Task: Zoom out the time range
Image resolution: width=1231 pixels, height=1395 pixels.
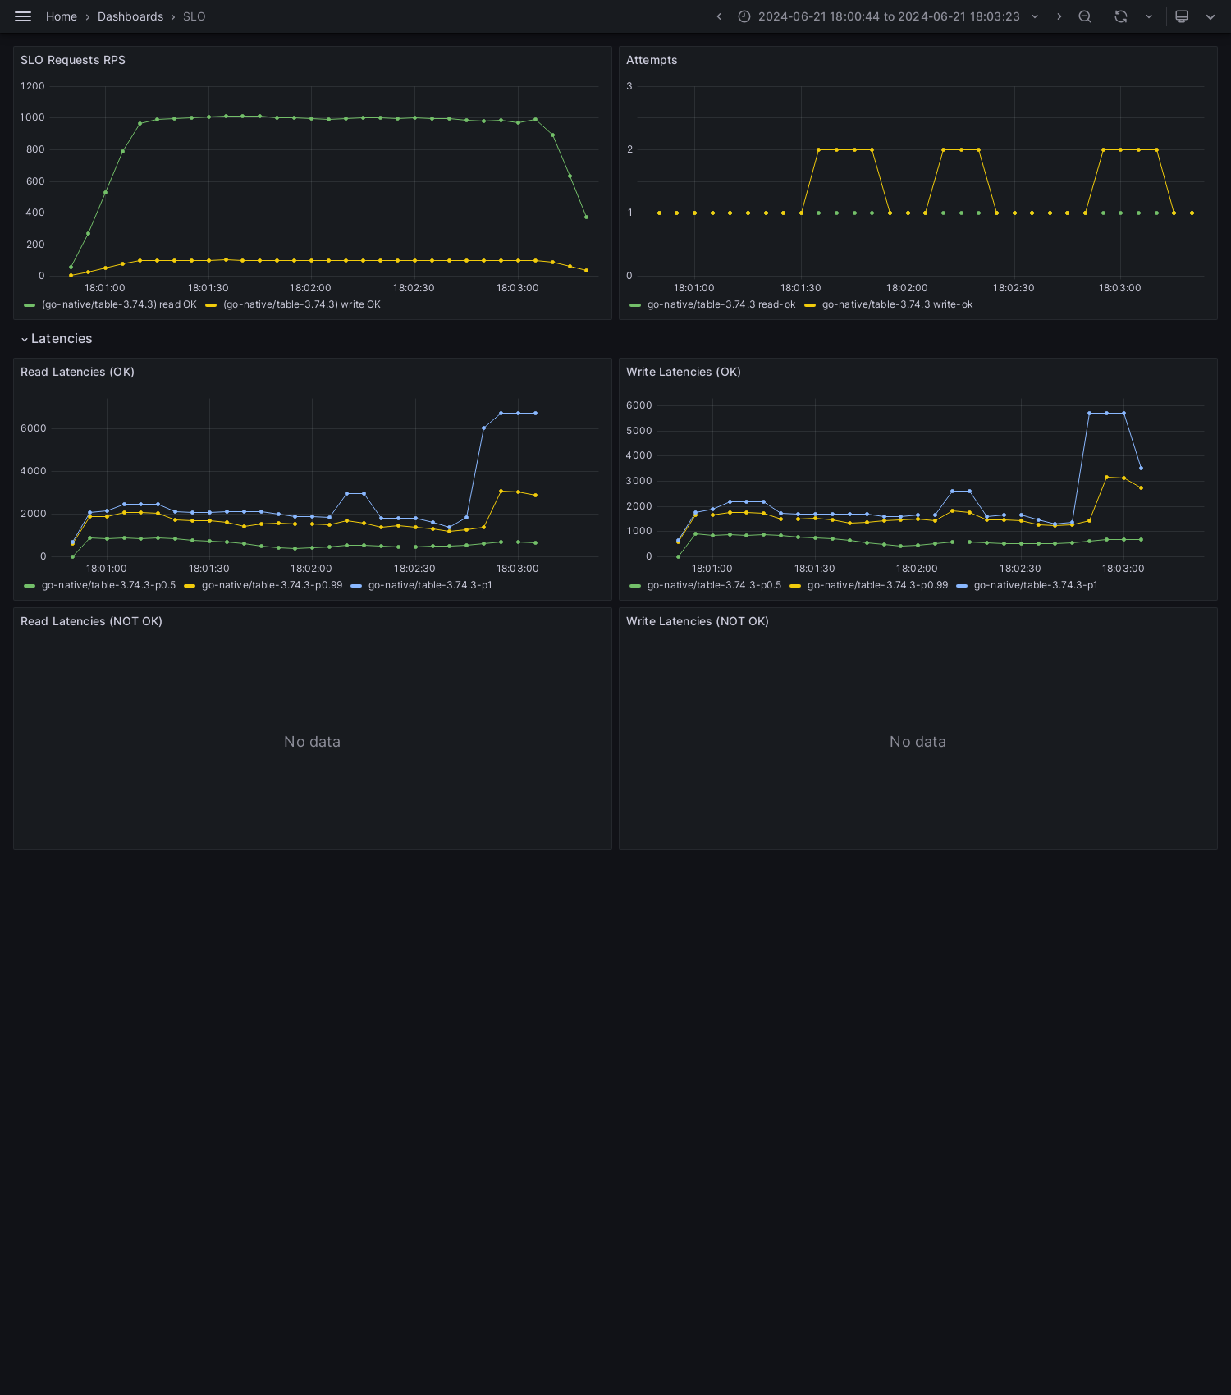Action: click(x=1085, y=16)
